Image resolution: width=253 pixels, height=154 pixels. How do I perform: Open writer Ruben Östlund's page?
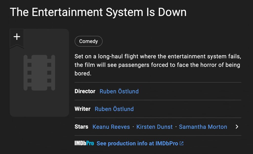(114, 109)
